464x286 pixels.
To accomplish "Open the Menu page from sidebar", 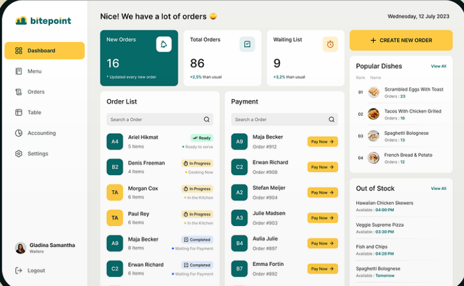I will (x=34, y=71).
